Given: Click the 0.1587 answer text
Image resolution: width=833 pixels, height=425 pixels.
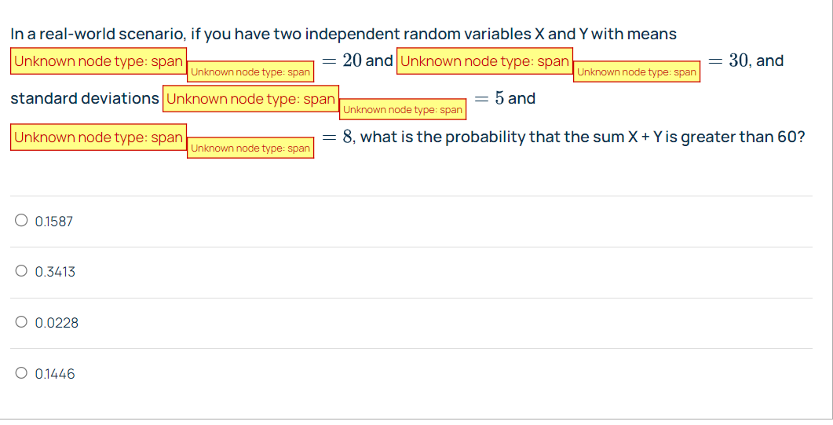Looking at the screenshot, I should pos(54,222).
